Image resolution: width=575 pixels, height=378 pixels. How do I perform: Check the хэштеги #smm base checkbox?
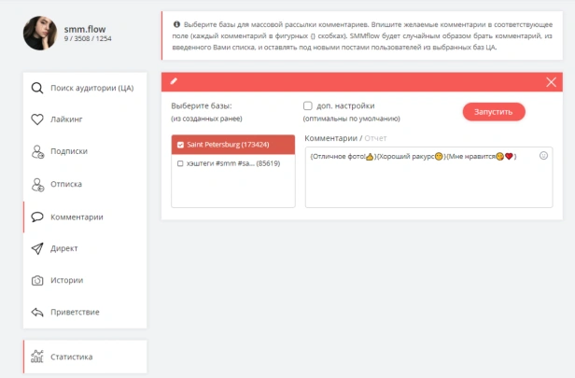pos(180,163)
